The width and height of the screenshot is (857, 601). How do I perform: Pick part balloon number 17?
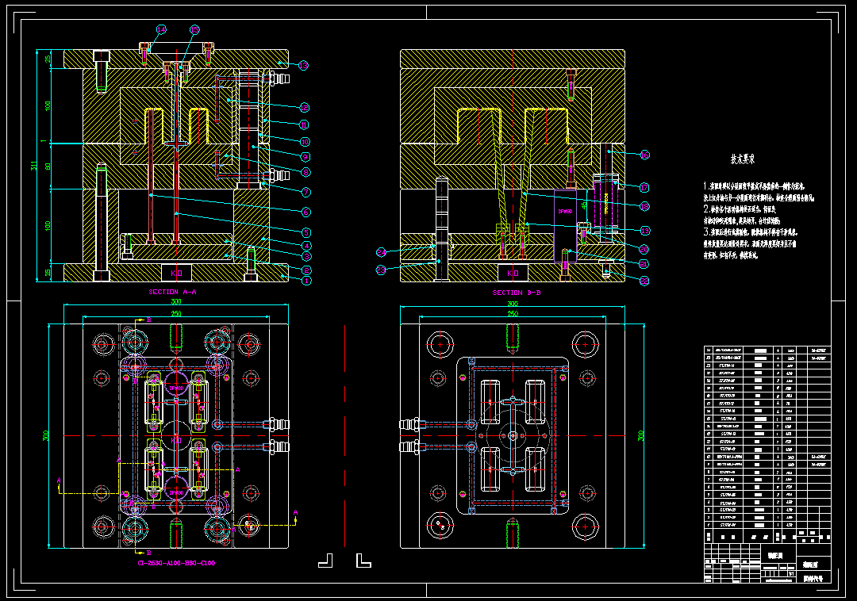(644, 188)
